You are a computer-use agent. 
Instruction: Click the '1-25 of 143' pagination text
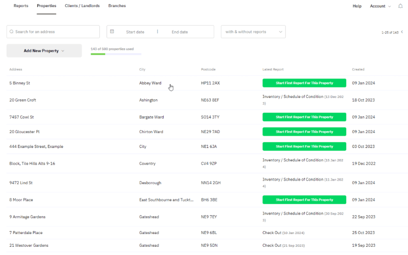coord(390,33)
